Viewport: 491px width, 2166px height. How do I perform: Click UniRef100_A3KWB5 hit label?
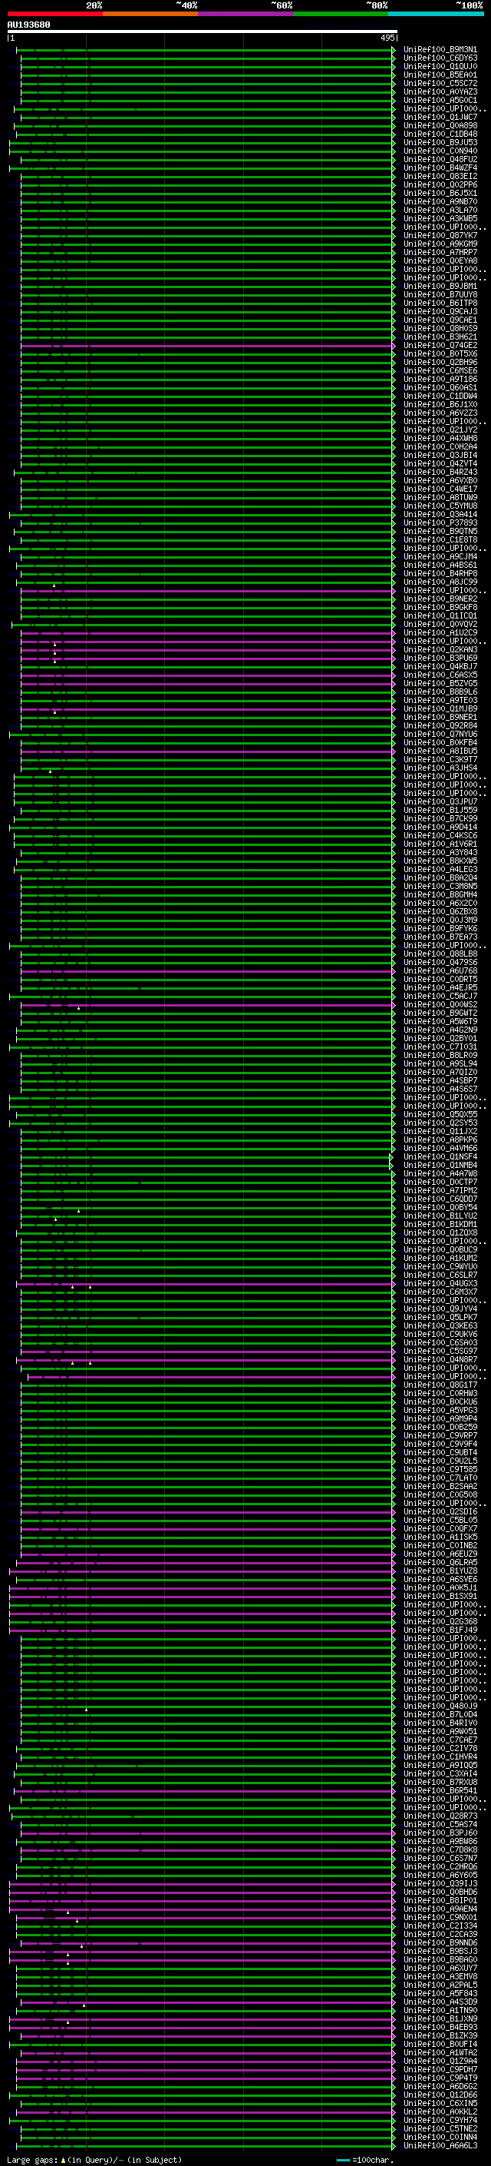(x=440, y=219)
